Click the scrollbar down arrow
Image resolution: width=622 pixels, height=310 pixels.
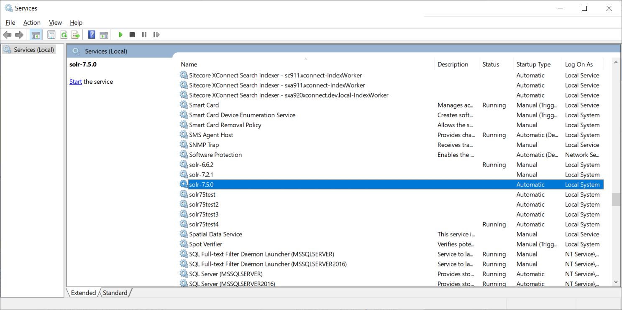click(616, 282)
